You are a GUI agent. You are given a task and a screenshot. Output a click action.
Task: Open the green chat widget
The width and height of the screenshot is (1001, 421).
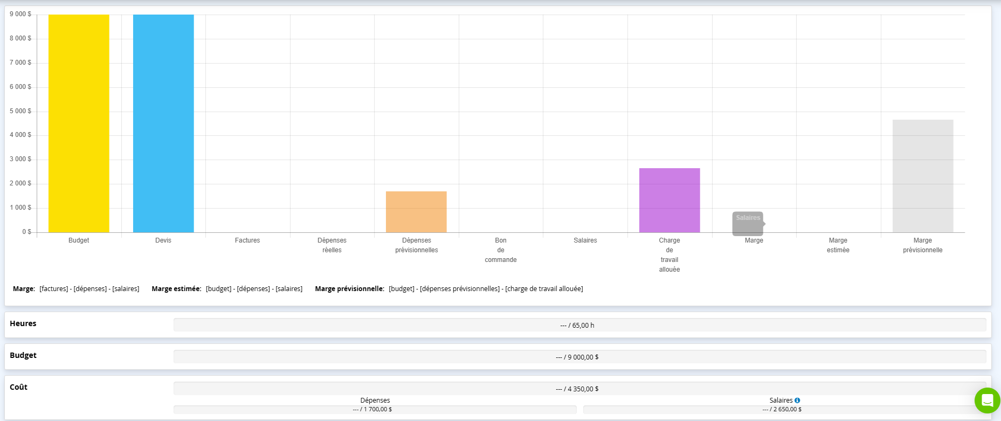[x=987, y=401]
